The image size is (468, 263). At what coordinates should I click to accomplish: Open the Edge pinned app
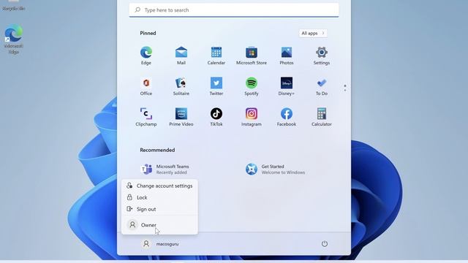tap(146, 56)
